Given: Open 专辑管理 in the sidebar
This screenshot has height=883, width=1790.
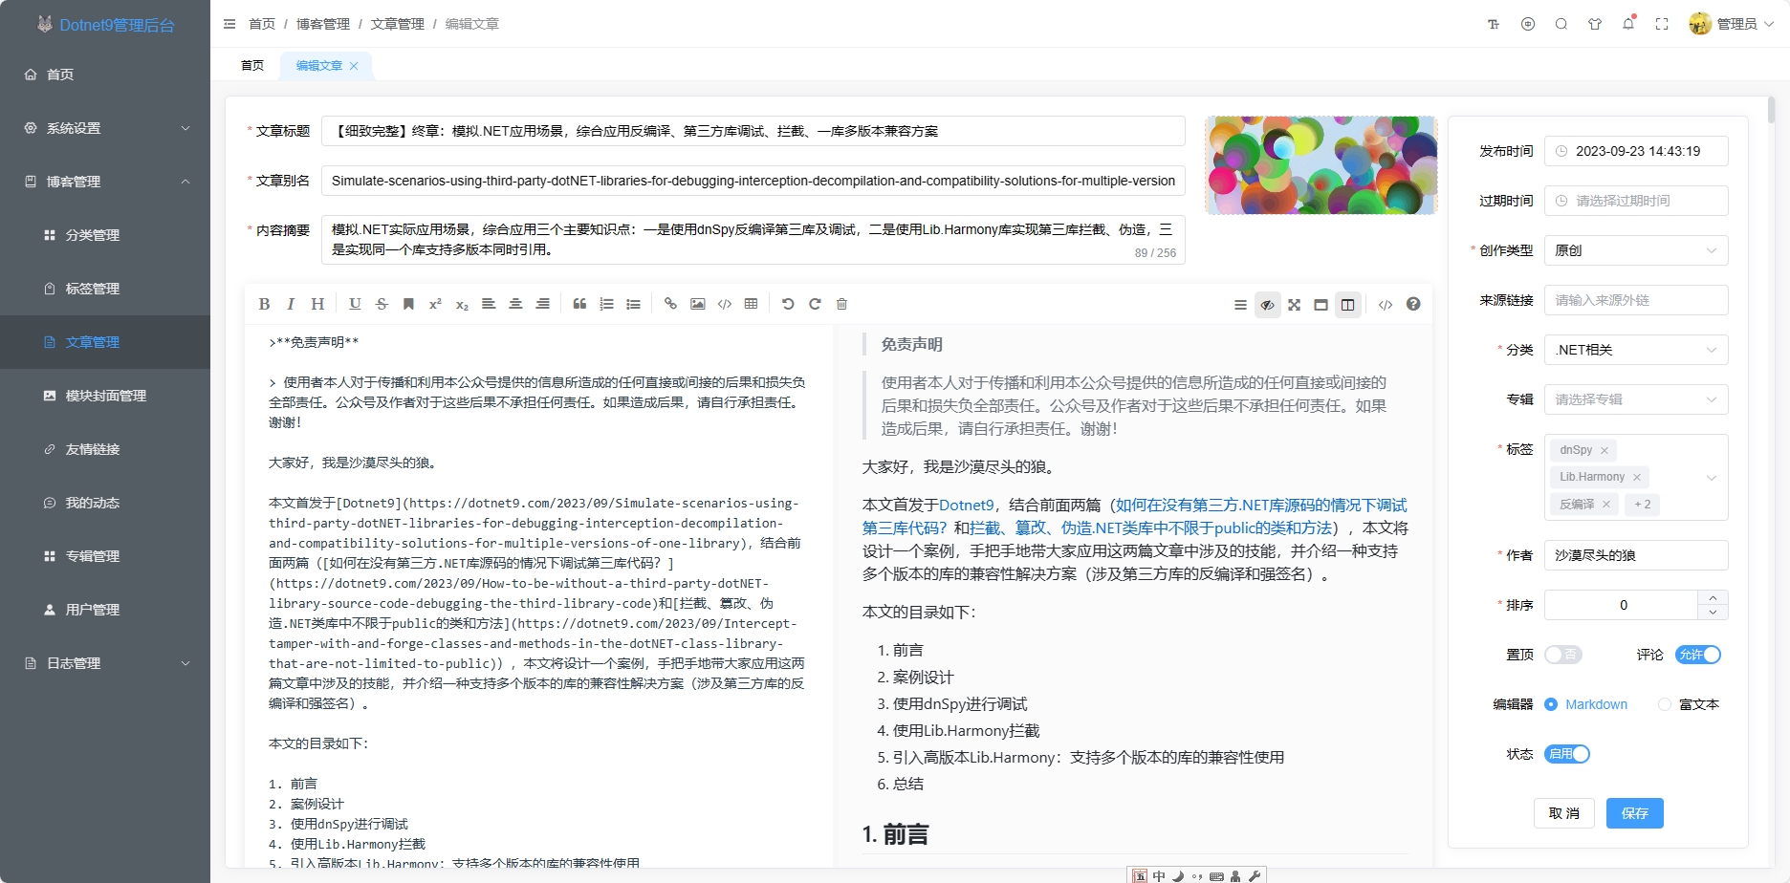Looking at the screenshot, I should click(105, 556).
